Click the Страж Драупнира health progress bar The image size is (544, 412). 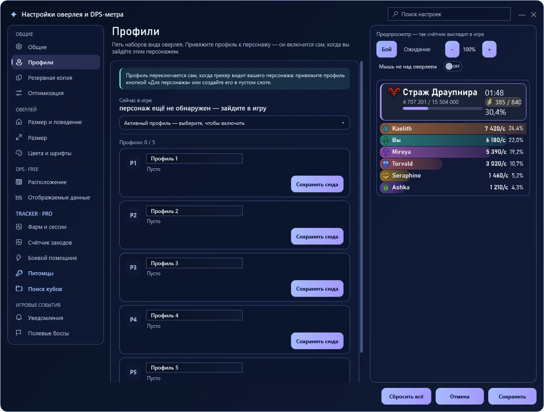(443, 108)
